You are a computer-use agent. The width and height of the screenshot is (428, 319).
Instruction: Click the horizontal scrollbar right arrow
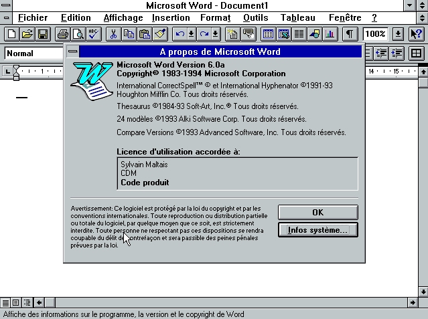(x=413, y=303)
